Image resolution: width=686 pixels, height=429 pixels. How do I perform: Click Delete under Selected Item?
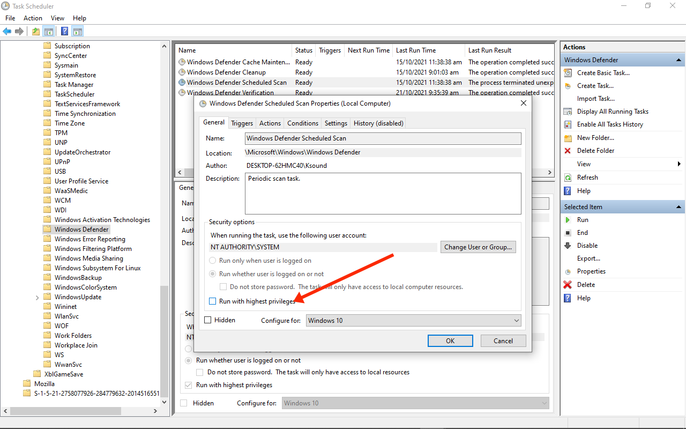pos(586,285)
